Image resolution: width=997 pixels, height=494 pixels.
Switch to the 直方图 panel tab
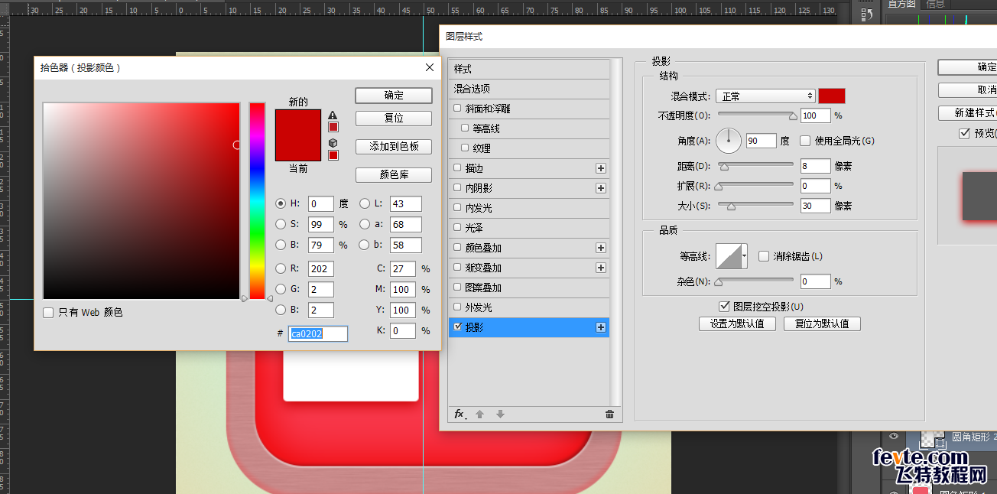pyautogui.click(x=901, y=4)
